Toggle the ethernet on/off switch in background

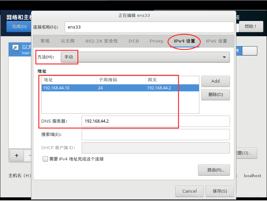coord(247,51)
